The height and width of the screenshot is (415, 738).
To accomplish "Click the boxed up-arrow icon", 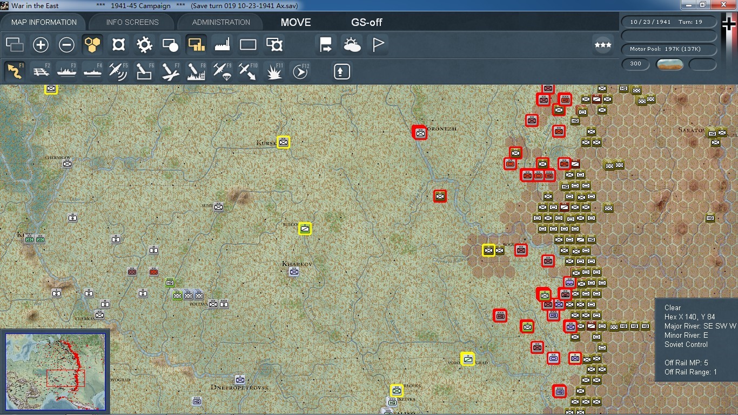I will pyautogui.click(x=341, y=71).
